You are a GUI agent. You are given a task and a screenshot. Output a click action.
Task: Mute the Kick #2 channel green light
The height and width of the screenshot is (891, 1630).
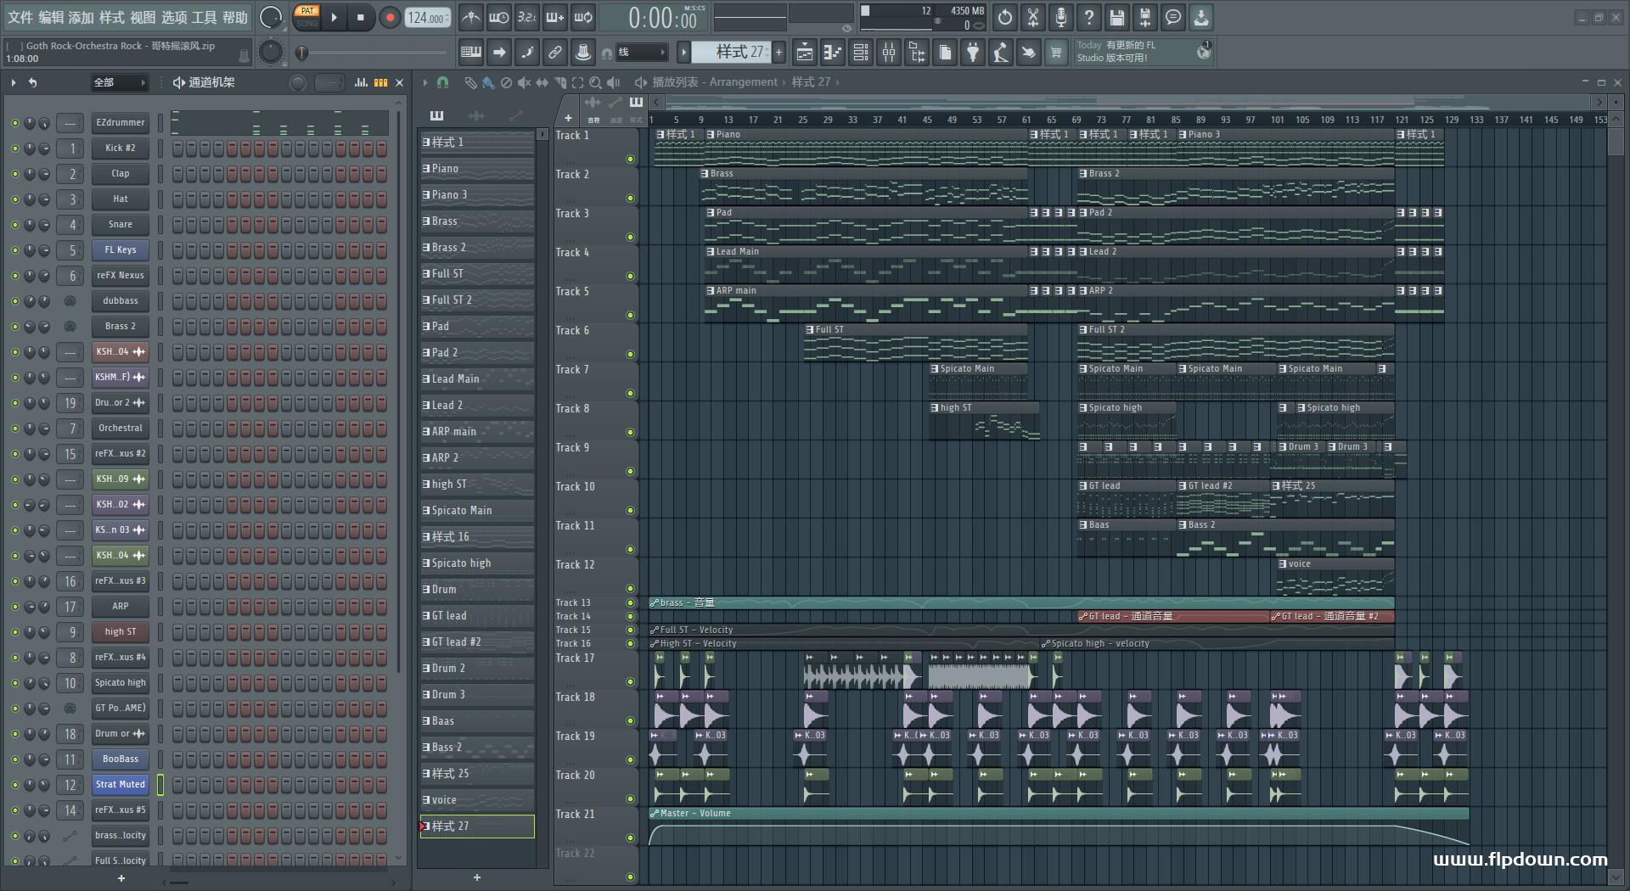(x=14, y=148)
